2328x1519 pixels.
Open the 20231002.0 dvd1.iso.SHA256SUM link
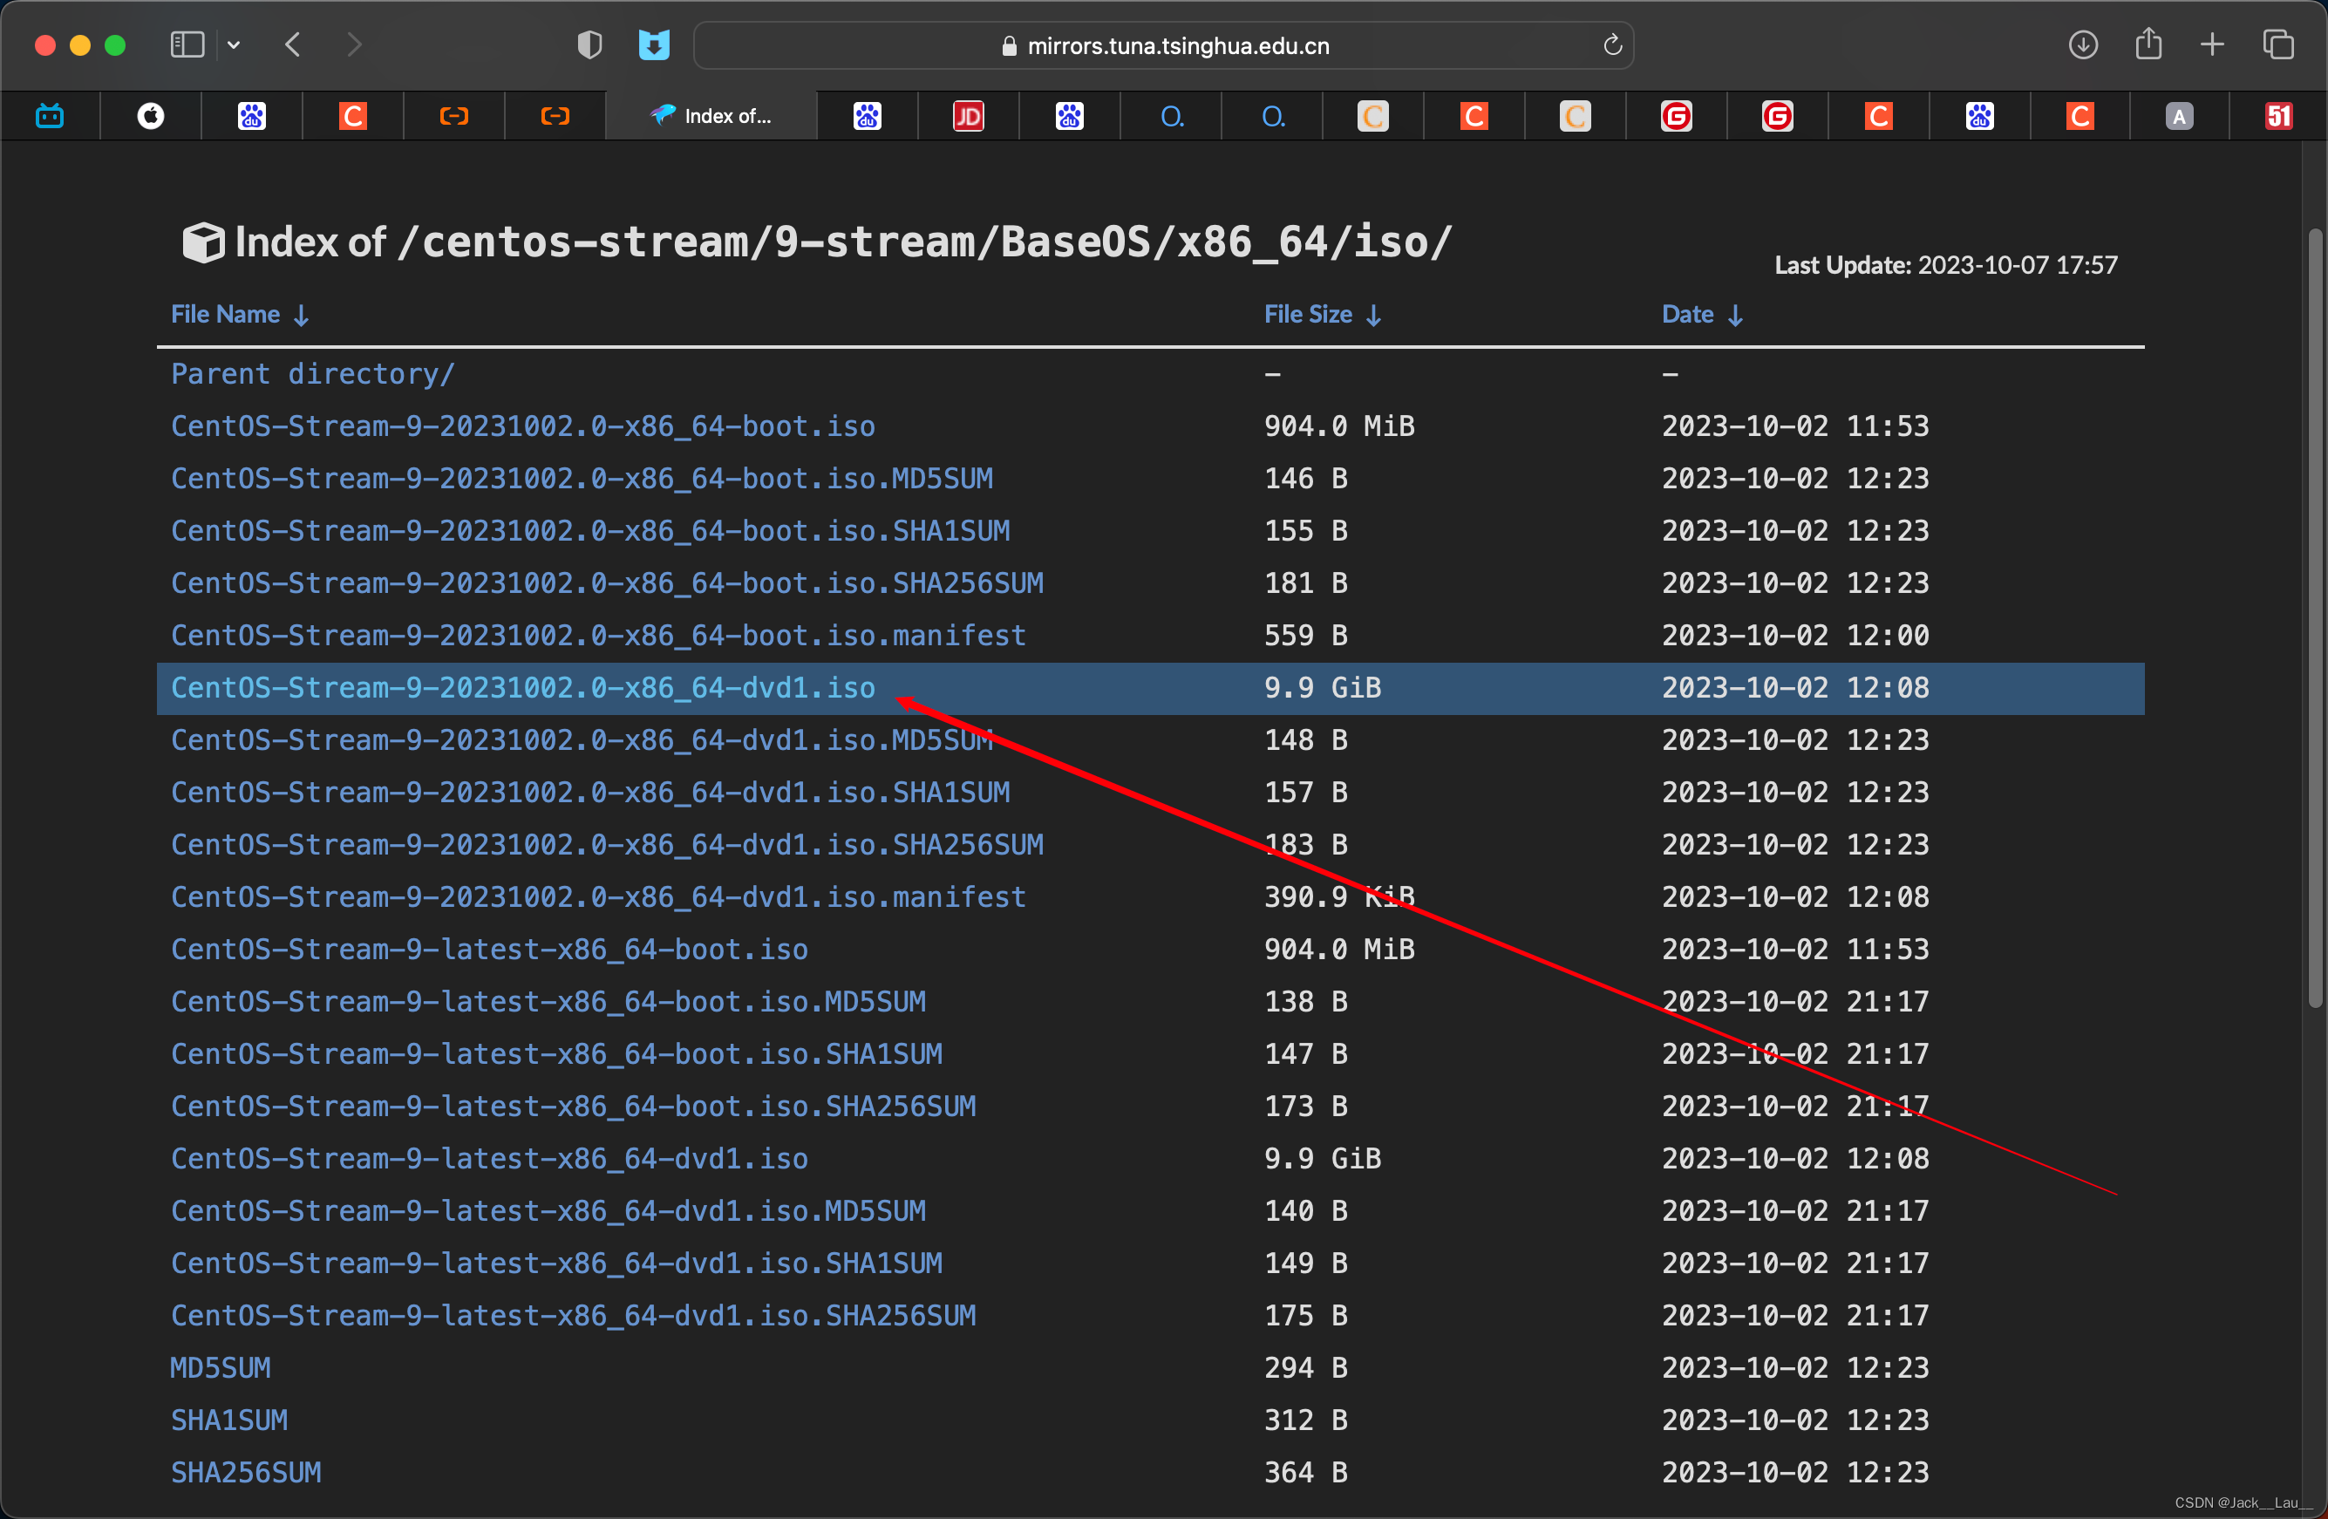pyautogui.click(x=608, y=845)
